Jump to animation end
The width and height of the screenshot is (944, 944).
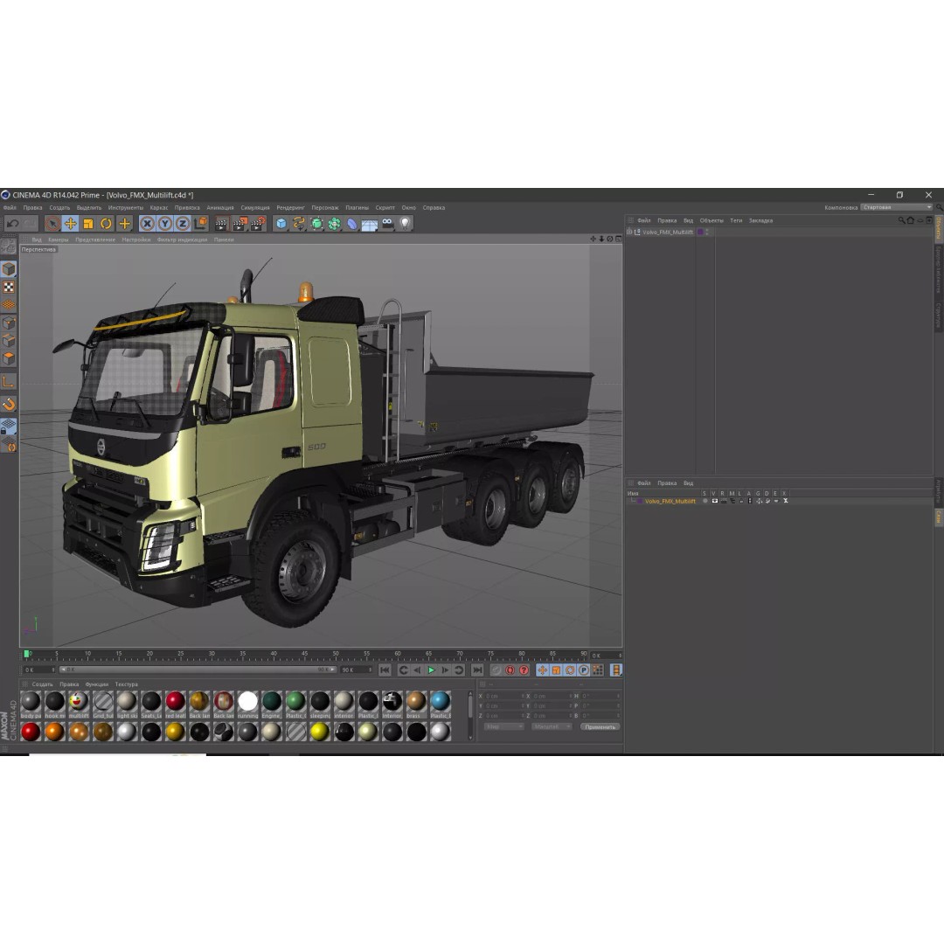point(477,670)
